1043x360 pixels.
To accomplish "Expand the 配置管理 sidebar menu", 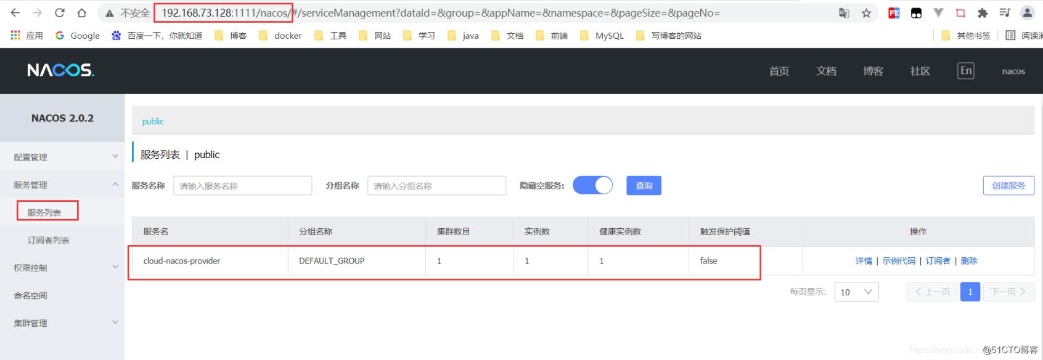I will click(x=62, y=157).
